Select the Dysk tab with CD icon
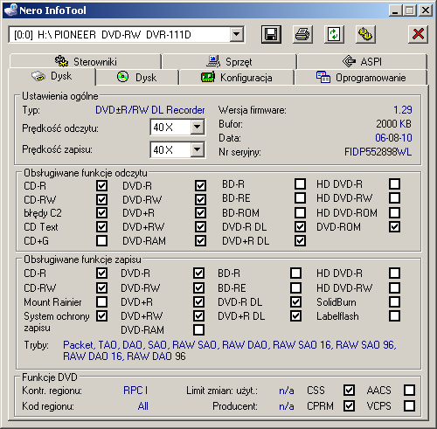The height and width of the screenshot is (429, 437). click(137, 78)
